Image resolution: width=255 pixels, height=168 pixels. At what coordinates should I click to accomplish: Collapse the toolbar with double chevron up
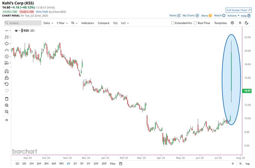pos(240,23)
